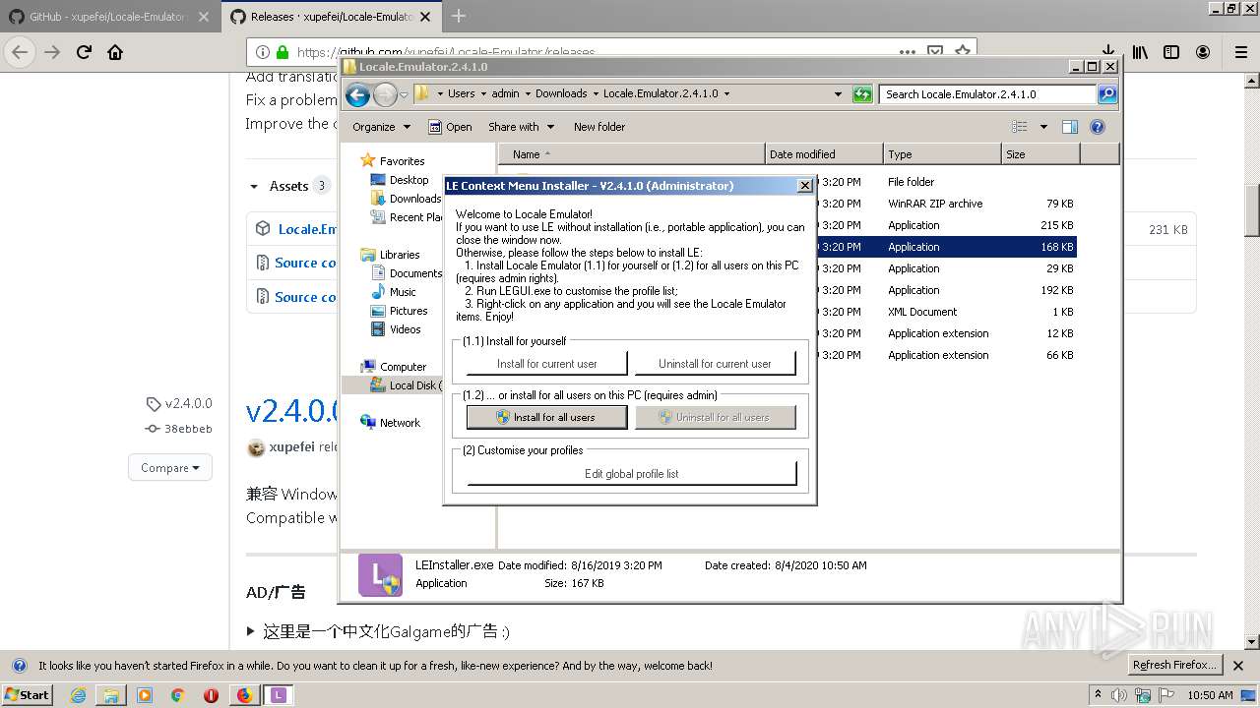The width and height of the screenshot is (1260, 708).
Task: Open Explorer help icon
Action: (x=1098, y=127)
